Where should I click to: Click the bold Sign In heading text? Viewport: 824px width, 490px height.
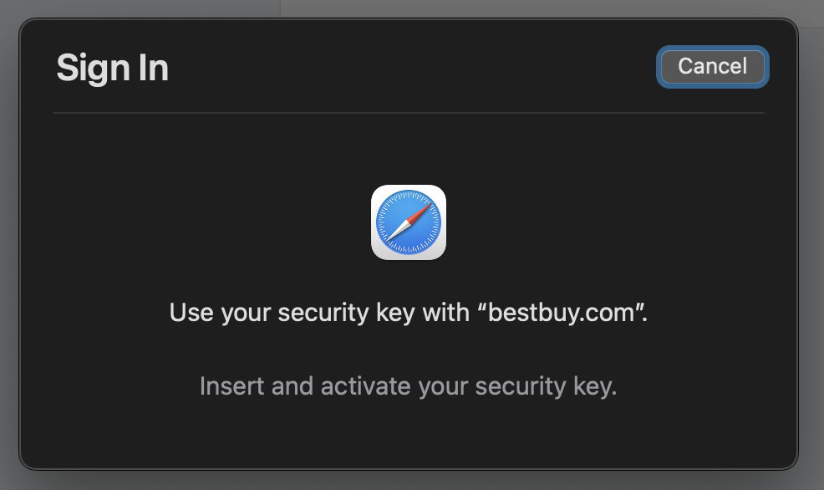pyautogui.click(x=112, y=67)
